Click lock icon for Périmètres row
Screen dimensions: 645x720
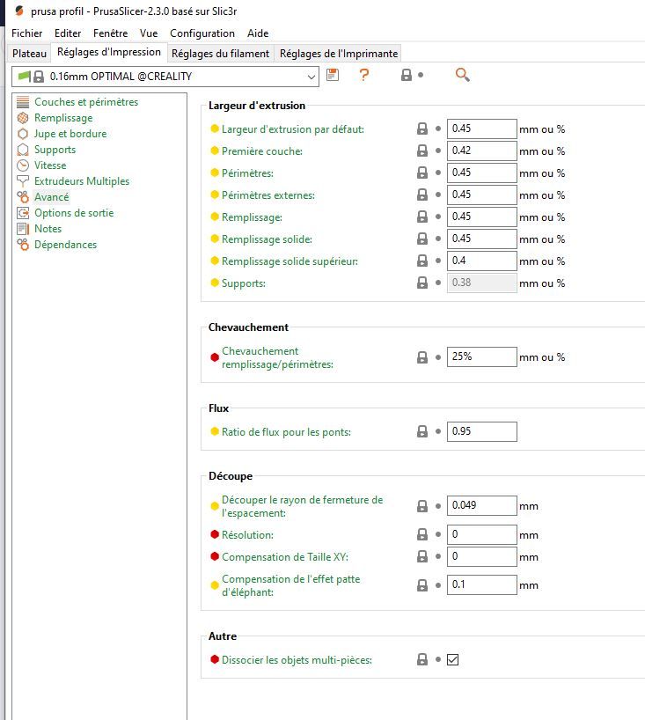tap(422, 173)
